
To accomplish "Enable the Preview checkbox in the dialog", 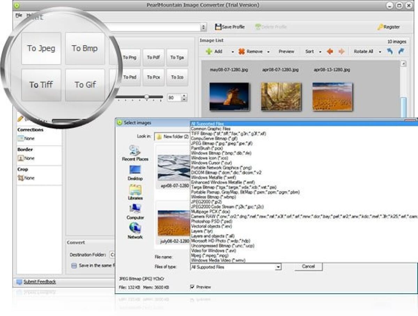I will (x=192, y=287).
